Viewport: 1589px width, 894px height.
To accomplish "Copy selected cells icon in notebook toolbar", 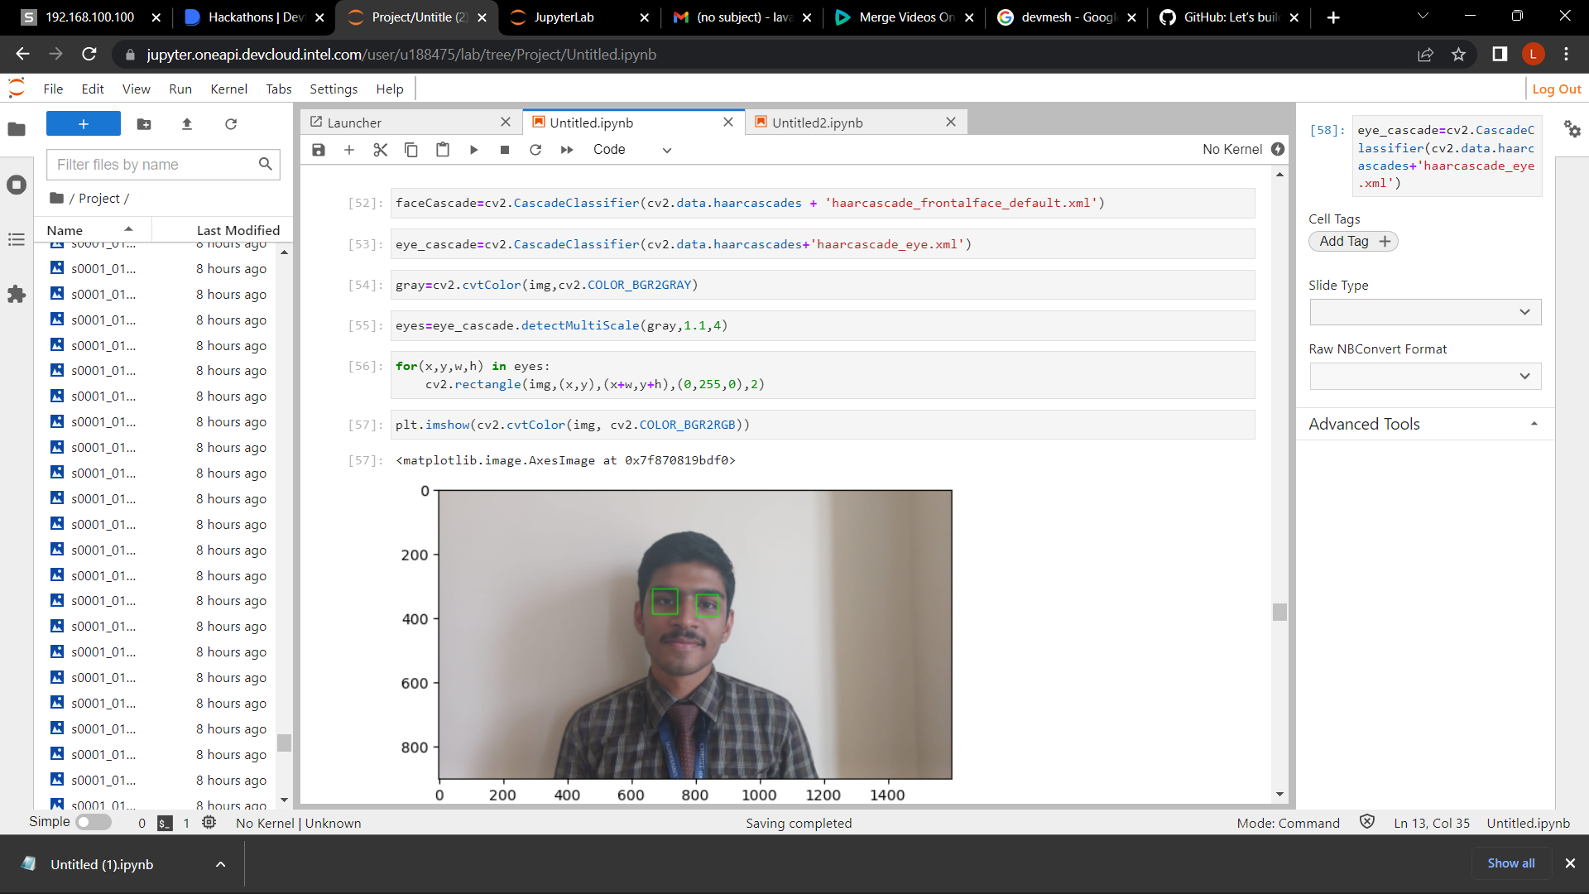I will click(x=411, y=150).
